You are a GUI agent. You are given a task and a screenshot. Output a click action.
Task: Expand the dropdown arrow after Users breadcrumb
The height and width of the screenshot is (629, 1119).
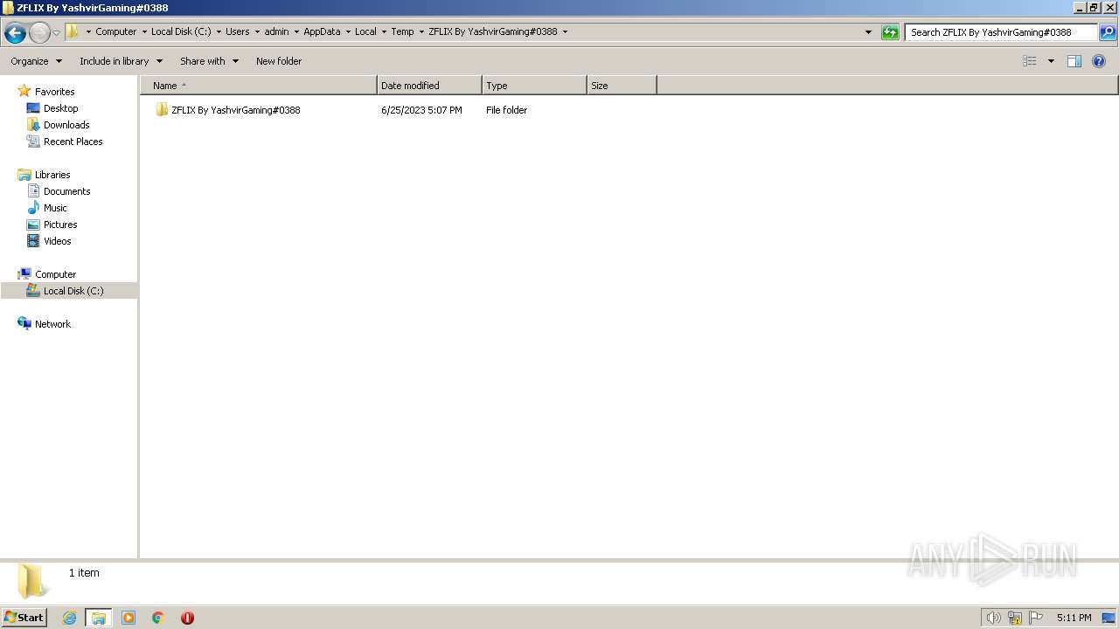coord(258,31)
